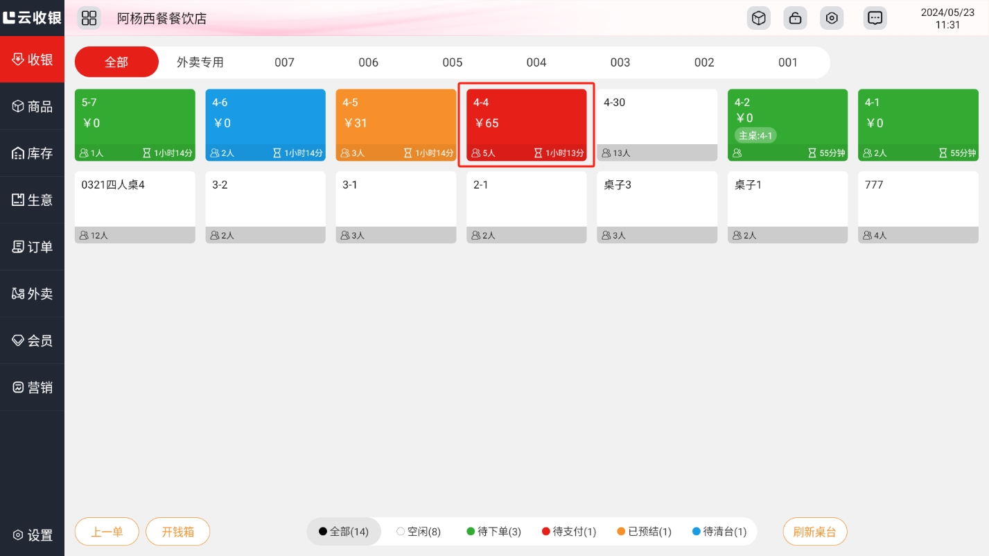
Task: Open 会员 members in the sidebar
Action: 32,340
